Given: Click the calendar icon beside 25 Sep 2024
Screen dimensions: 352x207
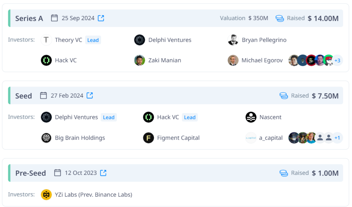Looking at the screenshot, I should click(x=54, y=18).
